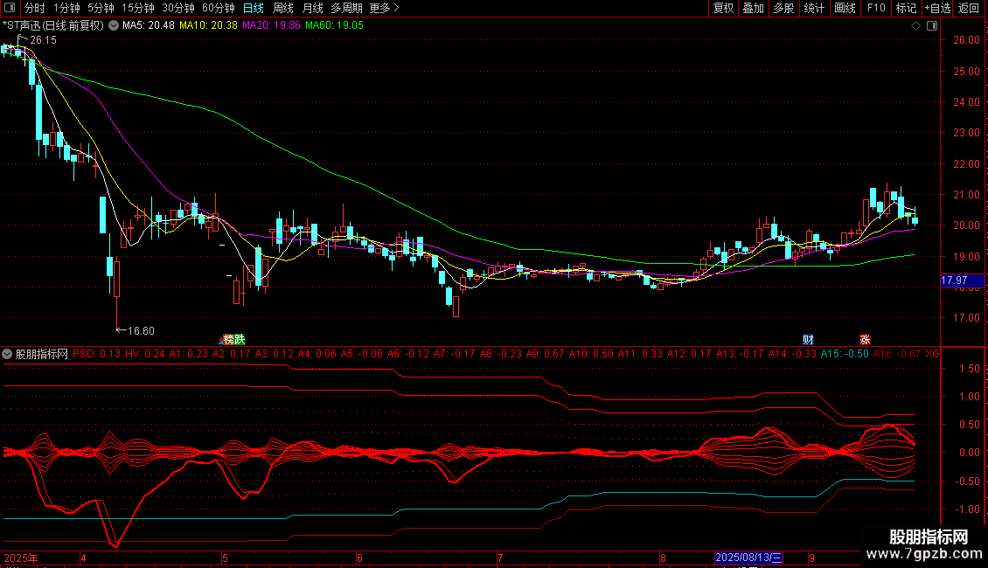Expand the 更多 periods menu
This screenshot has height=568, width=988.
pos(384,8)
